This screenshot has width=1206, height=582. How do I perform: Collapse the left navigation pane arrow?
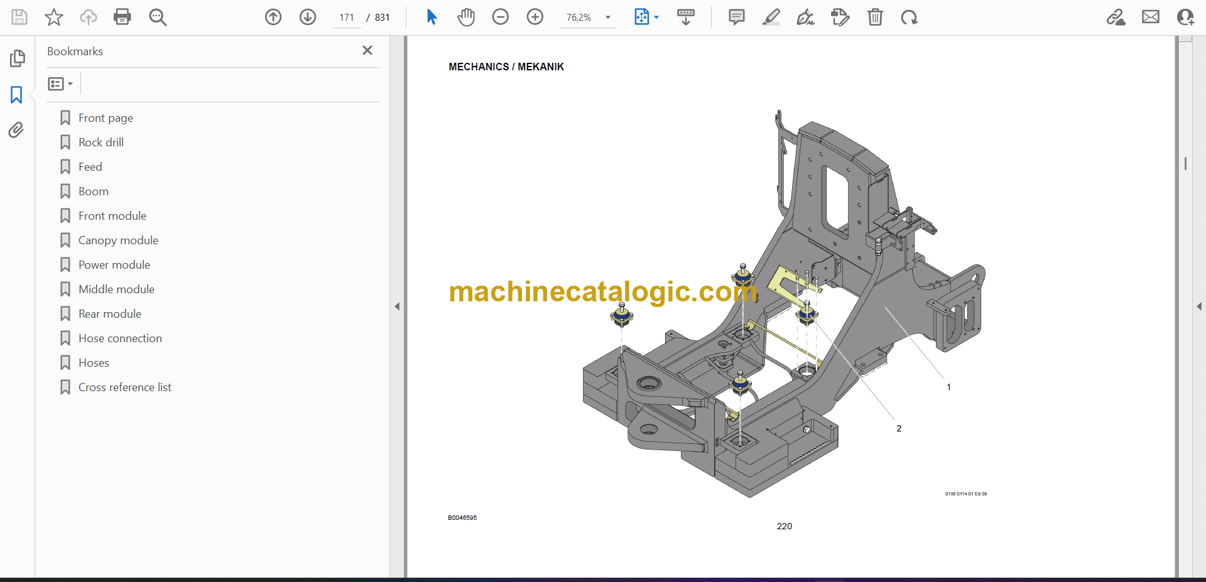point(397,306)
